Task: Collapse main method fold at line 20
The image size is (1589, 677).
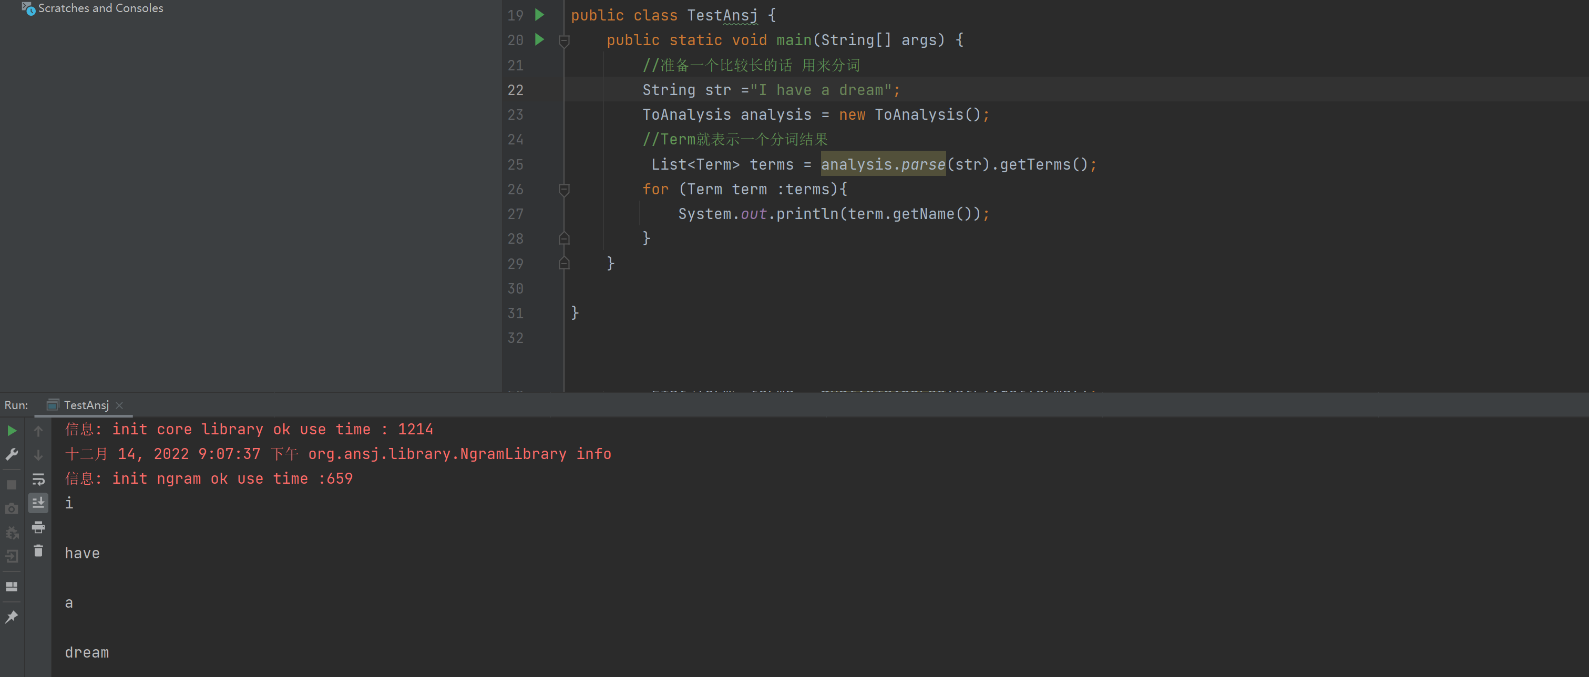Action: 564,40
